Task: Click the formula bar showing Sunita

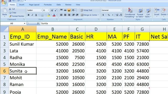Action: pos(104,23)
